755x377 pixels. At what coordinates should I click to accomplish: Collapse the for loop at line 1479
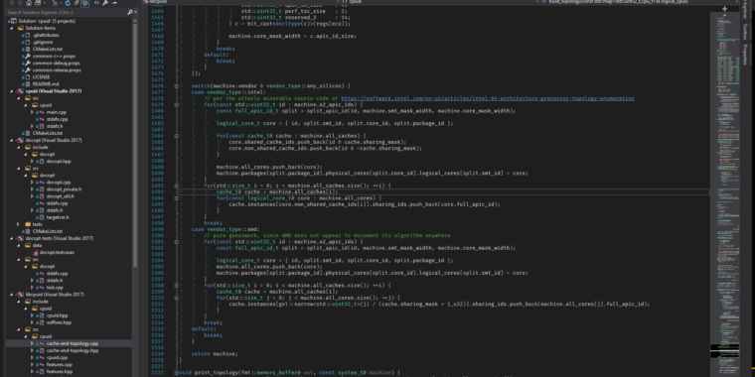tap(176, 104)
